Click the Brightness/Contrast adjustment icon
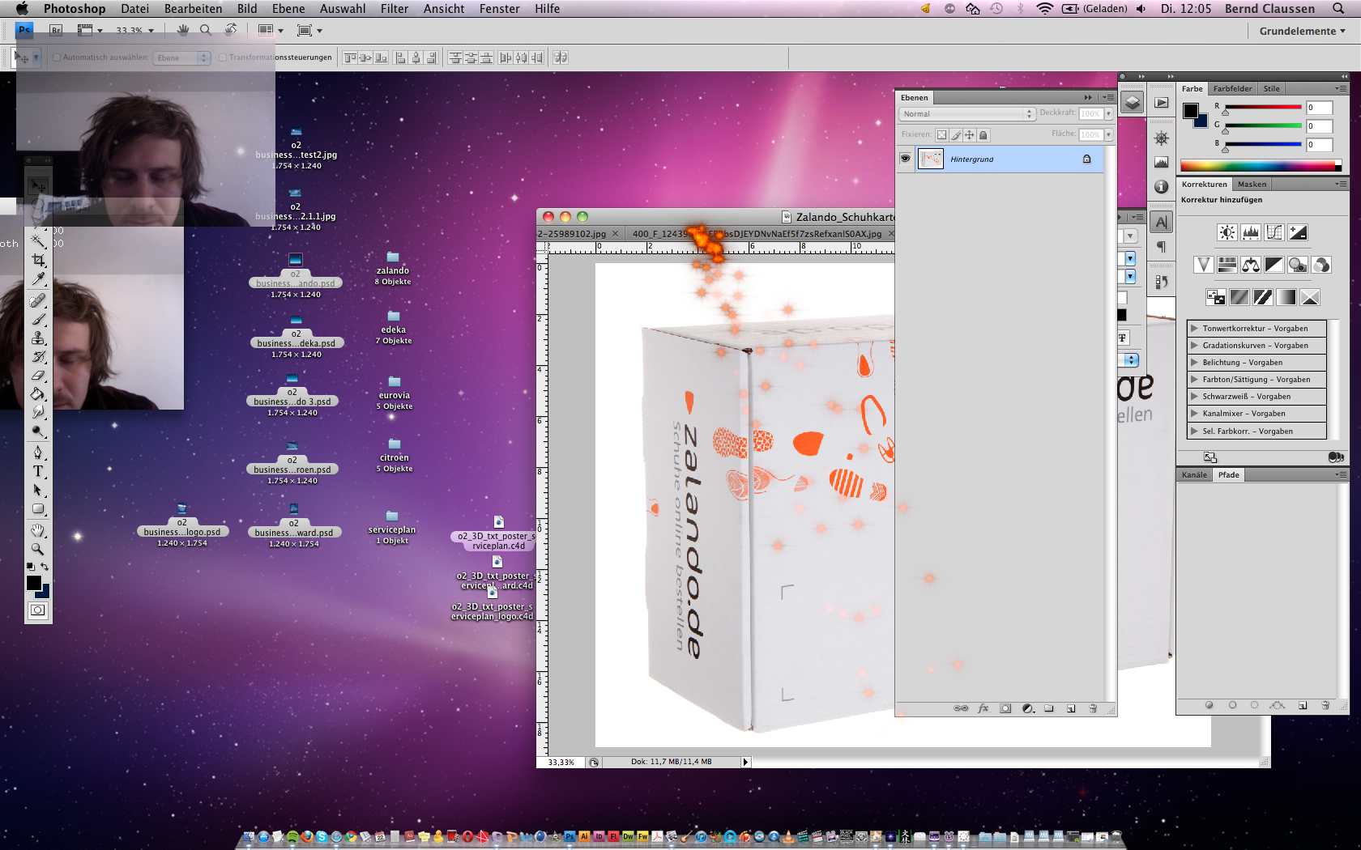Viewport: 1361px width, 850px height. 1227,233
